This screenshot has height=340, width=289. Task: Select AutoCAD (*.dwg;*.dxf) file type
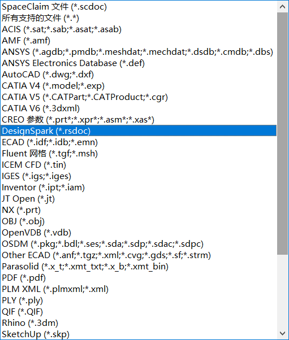click(139, 75)
